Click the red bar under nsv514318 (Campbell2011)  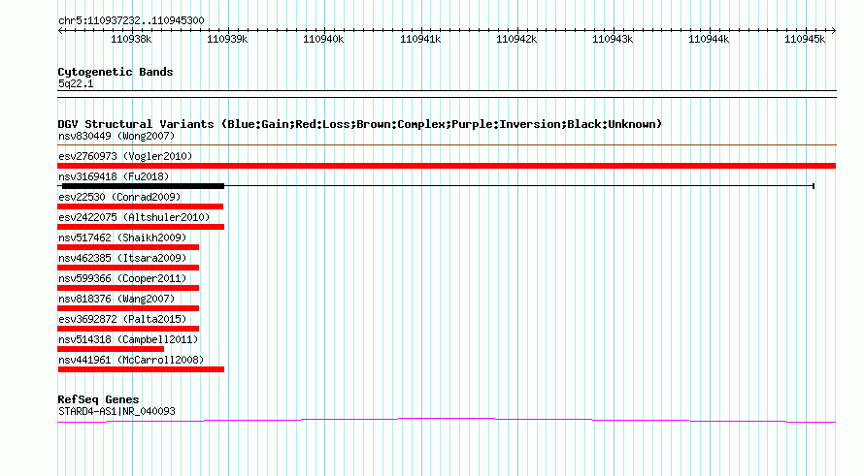[x=111, y=349]
